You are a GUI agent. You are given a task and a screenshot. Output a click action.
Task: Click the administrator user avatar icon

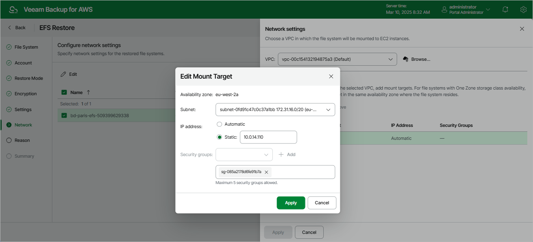pos(444,9)
